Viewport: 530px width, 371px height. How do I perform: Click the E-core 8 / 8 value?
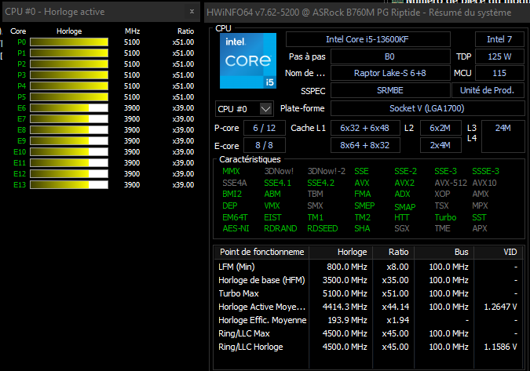click(x=265, y=145)
